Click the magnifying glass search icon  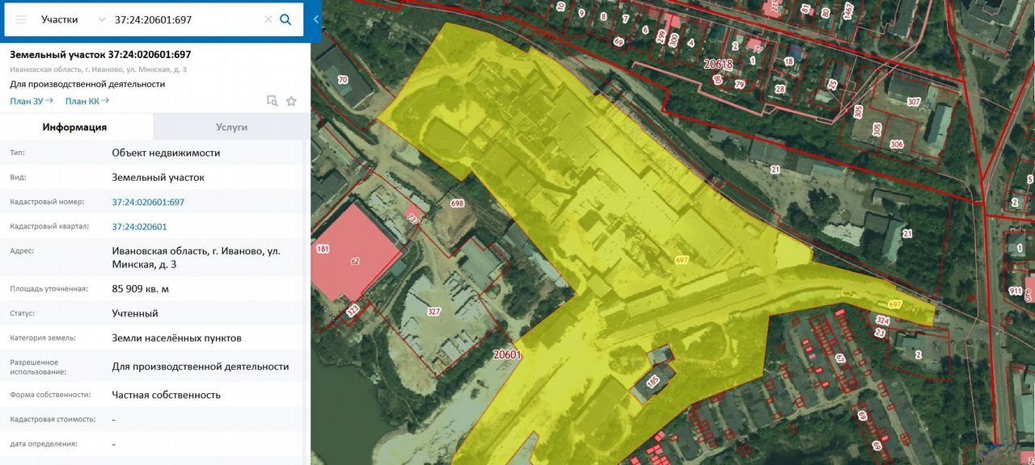[285, 19]
